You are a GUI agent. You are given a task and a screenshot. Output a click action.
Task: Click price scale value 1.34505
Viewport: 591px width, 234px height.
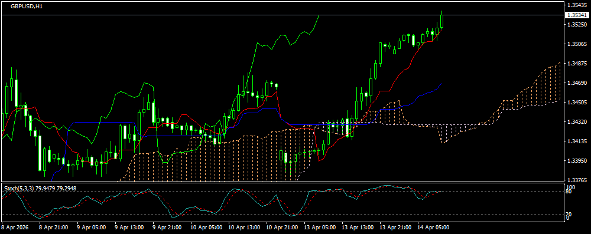coord(577,103)
